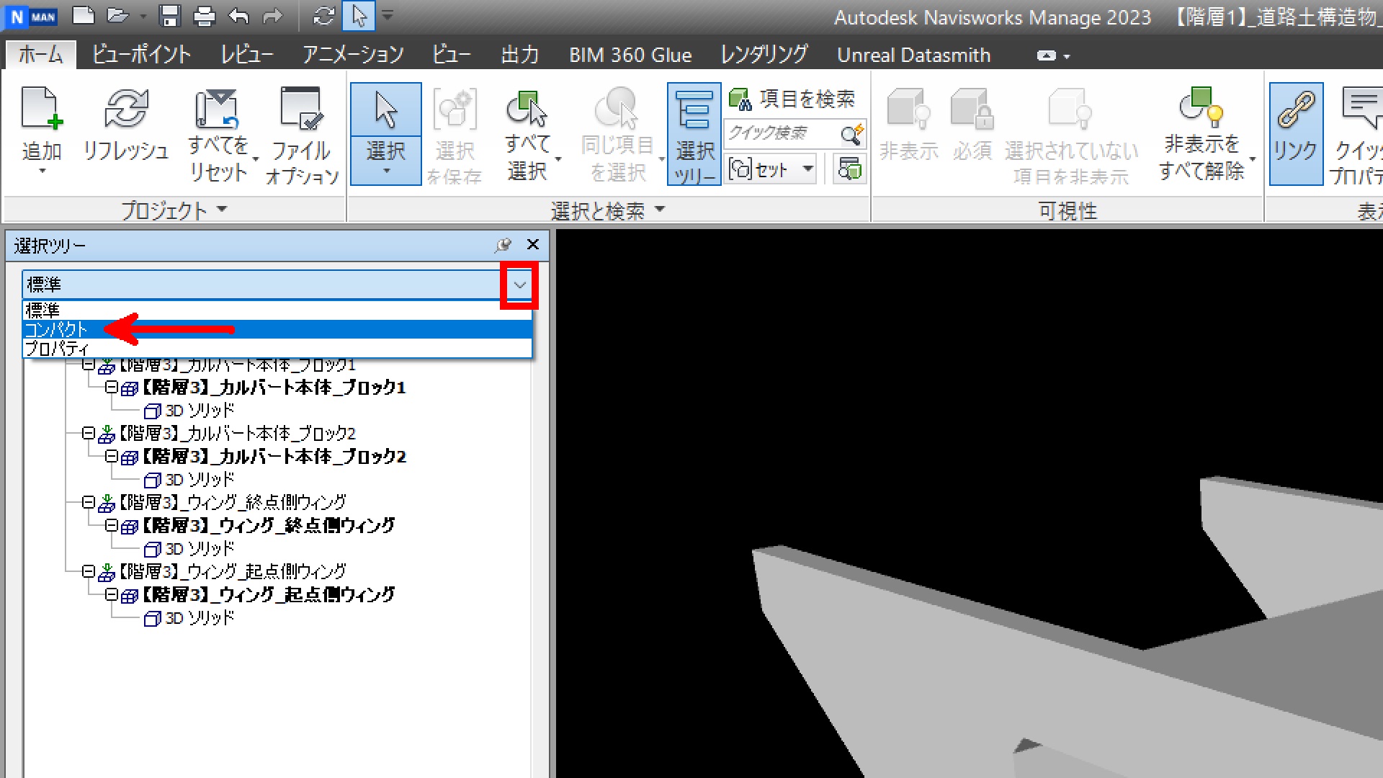Click the クイック検索 input field
This screenshot has height=778, width=1383.
pos(782,134)
